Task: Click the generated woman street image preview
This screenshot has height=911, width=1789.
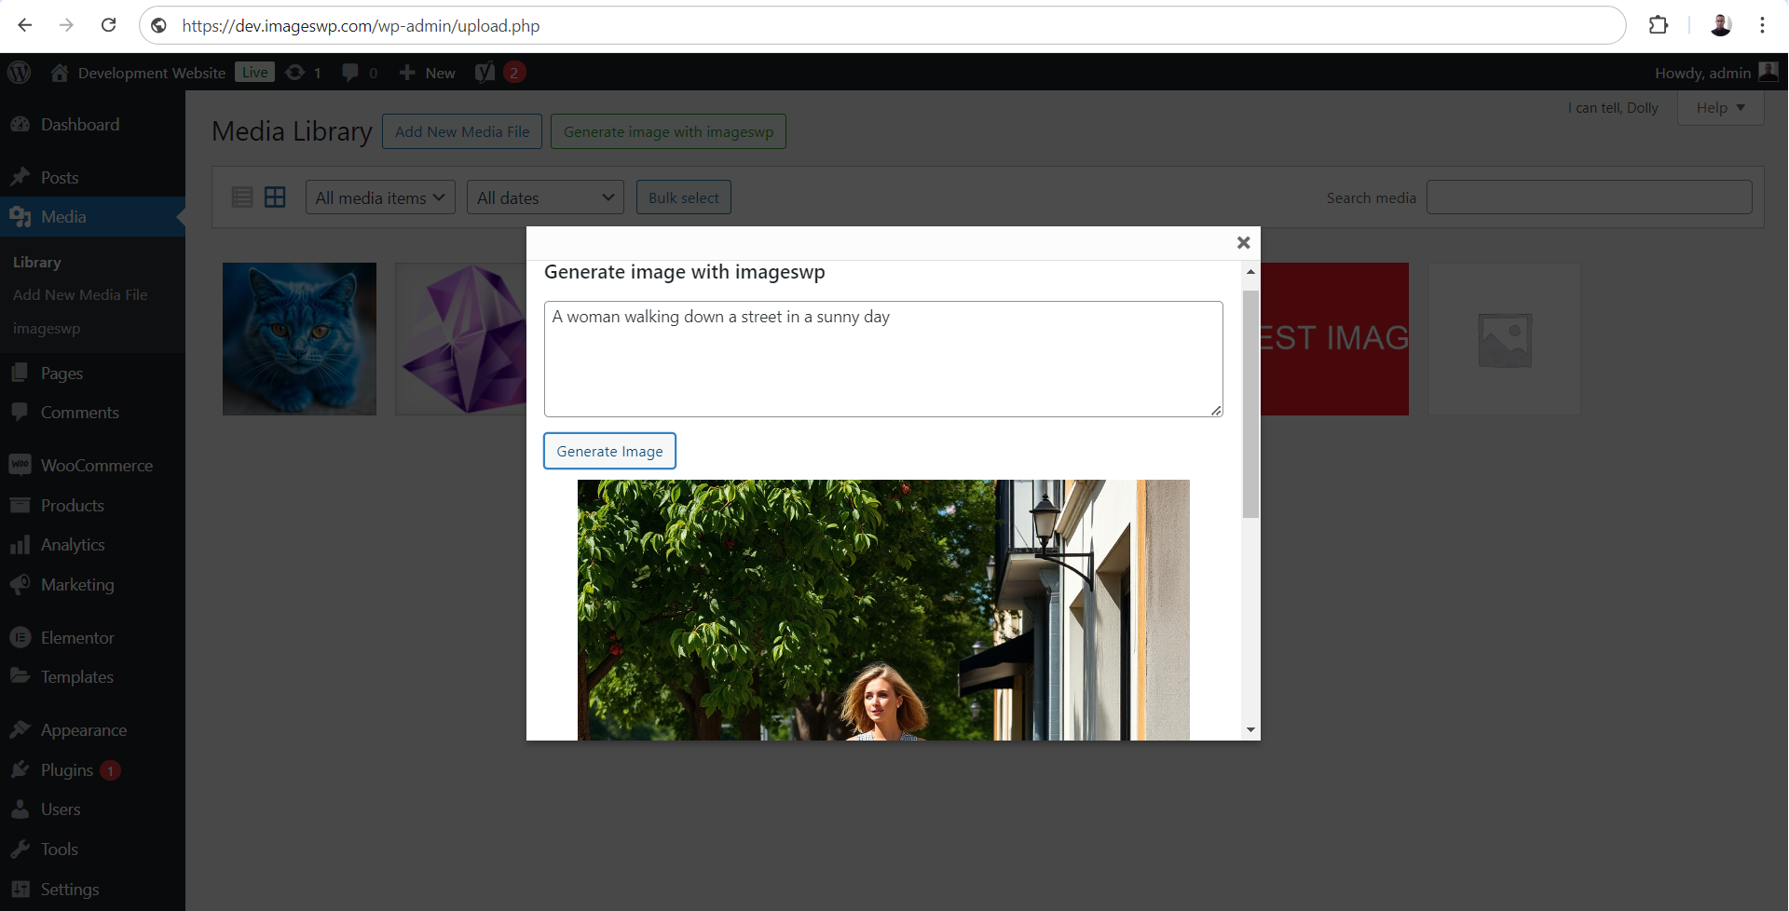Action: [883, 610]
